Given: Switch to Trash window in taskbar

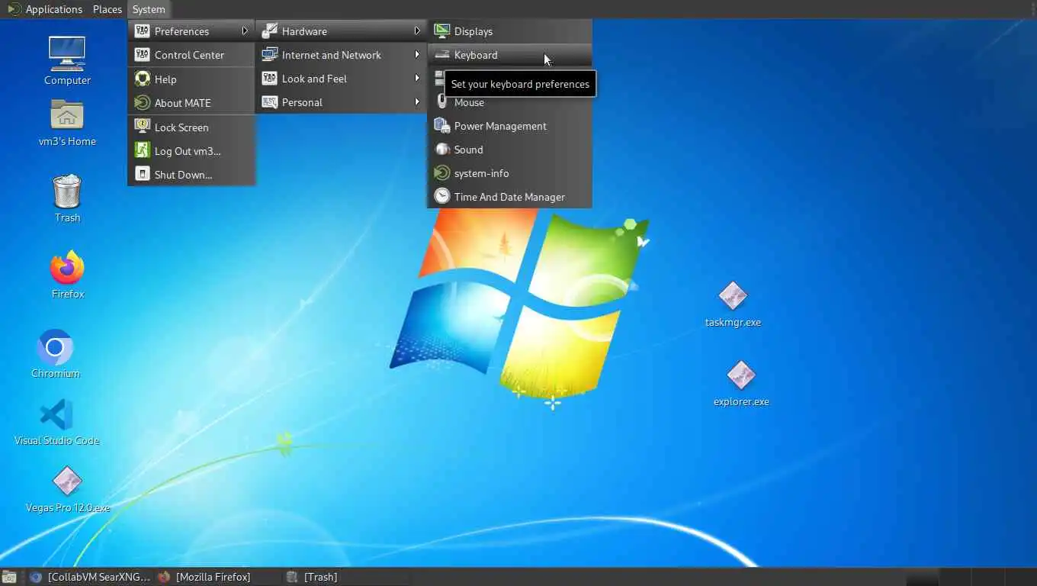Looking at the screenshot, I should coord(345,577).
